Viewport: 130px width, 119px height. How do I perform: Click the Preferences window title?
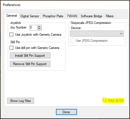pos(12,5)
